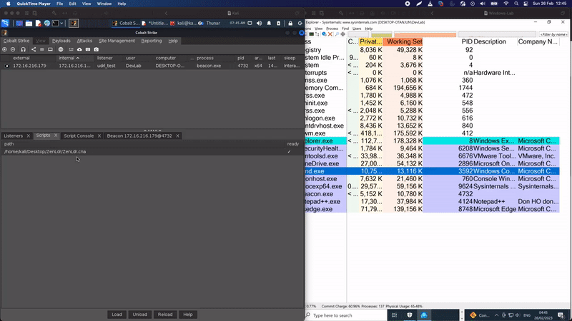Launch terminal emulator icon in Kali panel
This screenshot has height=321, width=572.
point(55,24)
